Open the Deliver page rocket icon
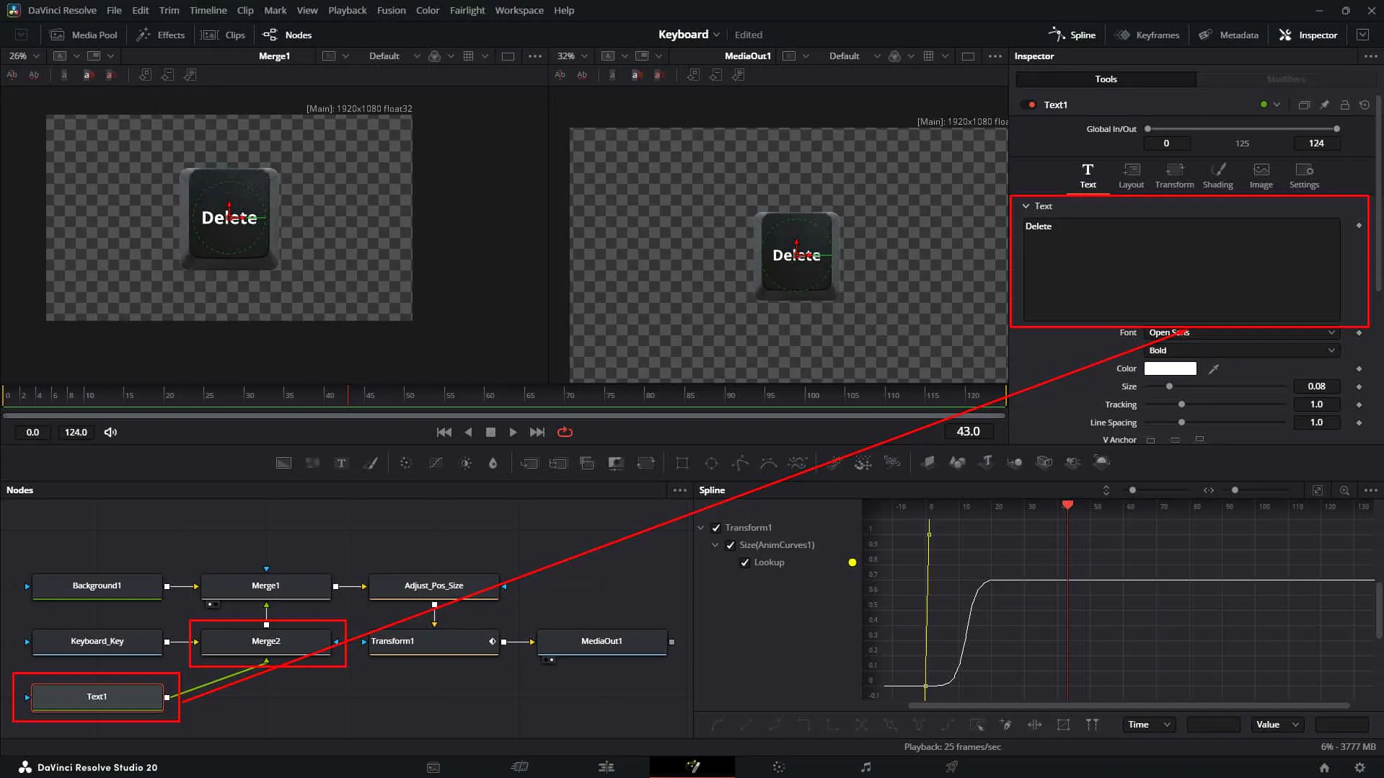This screenshot has width=1384, height=778. pyautogui.click(x=952, y=767)
